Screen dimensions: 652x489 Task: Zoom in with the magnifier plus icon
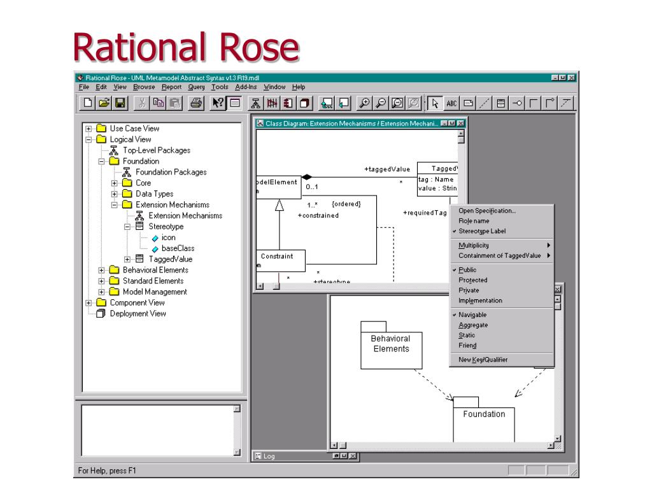pyautogui.click(x=365, y=103)
